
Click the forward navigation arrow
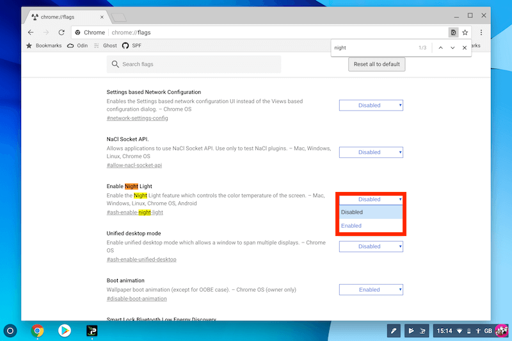46,32
